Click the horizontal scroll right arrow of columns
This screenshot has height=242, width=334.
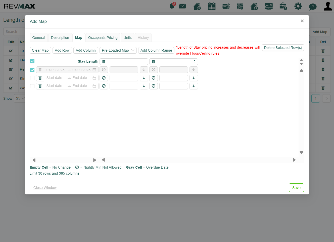[294, 160]
